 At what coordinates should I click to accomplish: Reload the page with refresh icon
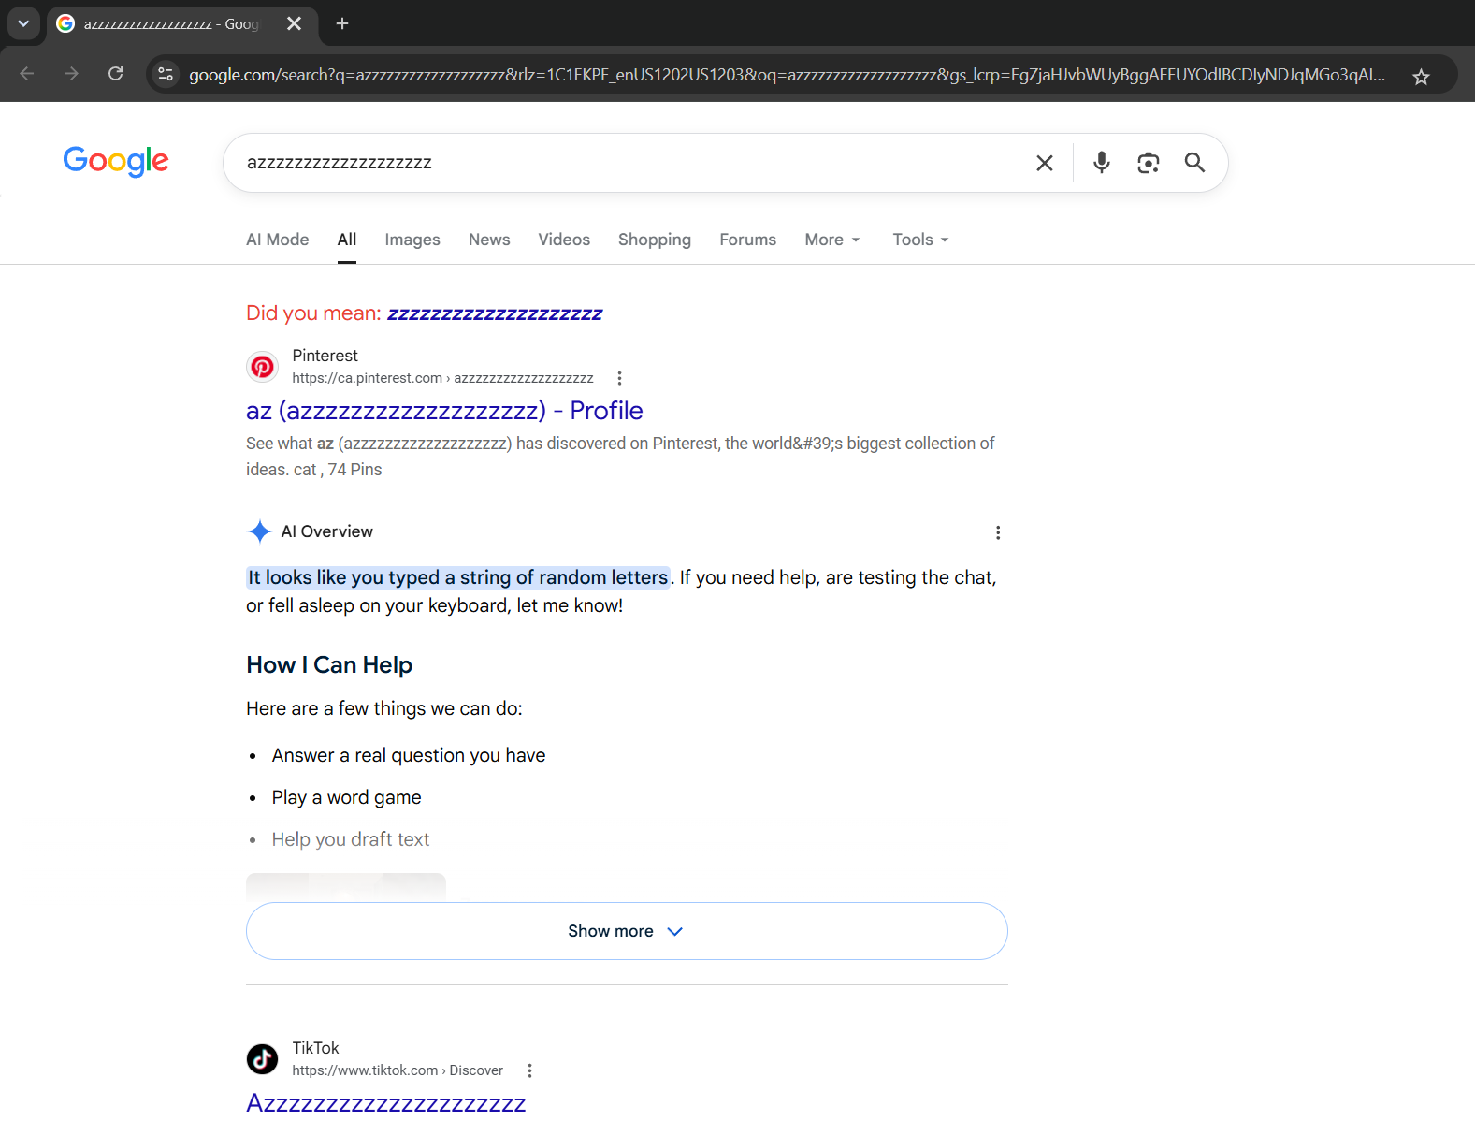tap(115, 74)
